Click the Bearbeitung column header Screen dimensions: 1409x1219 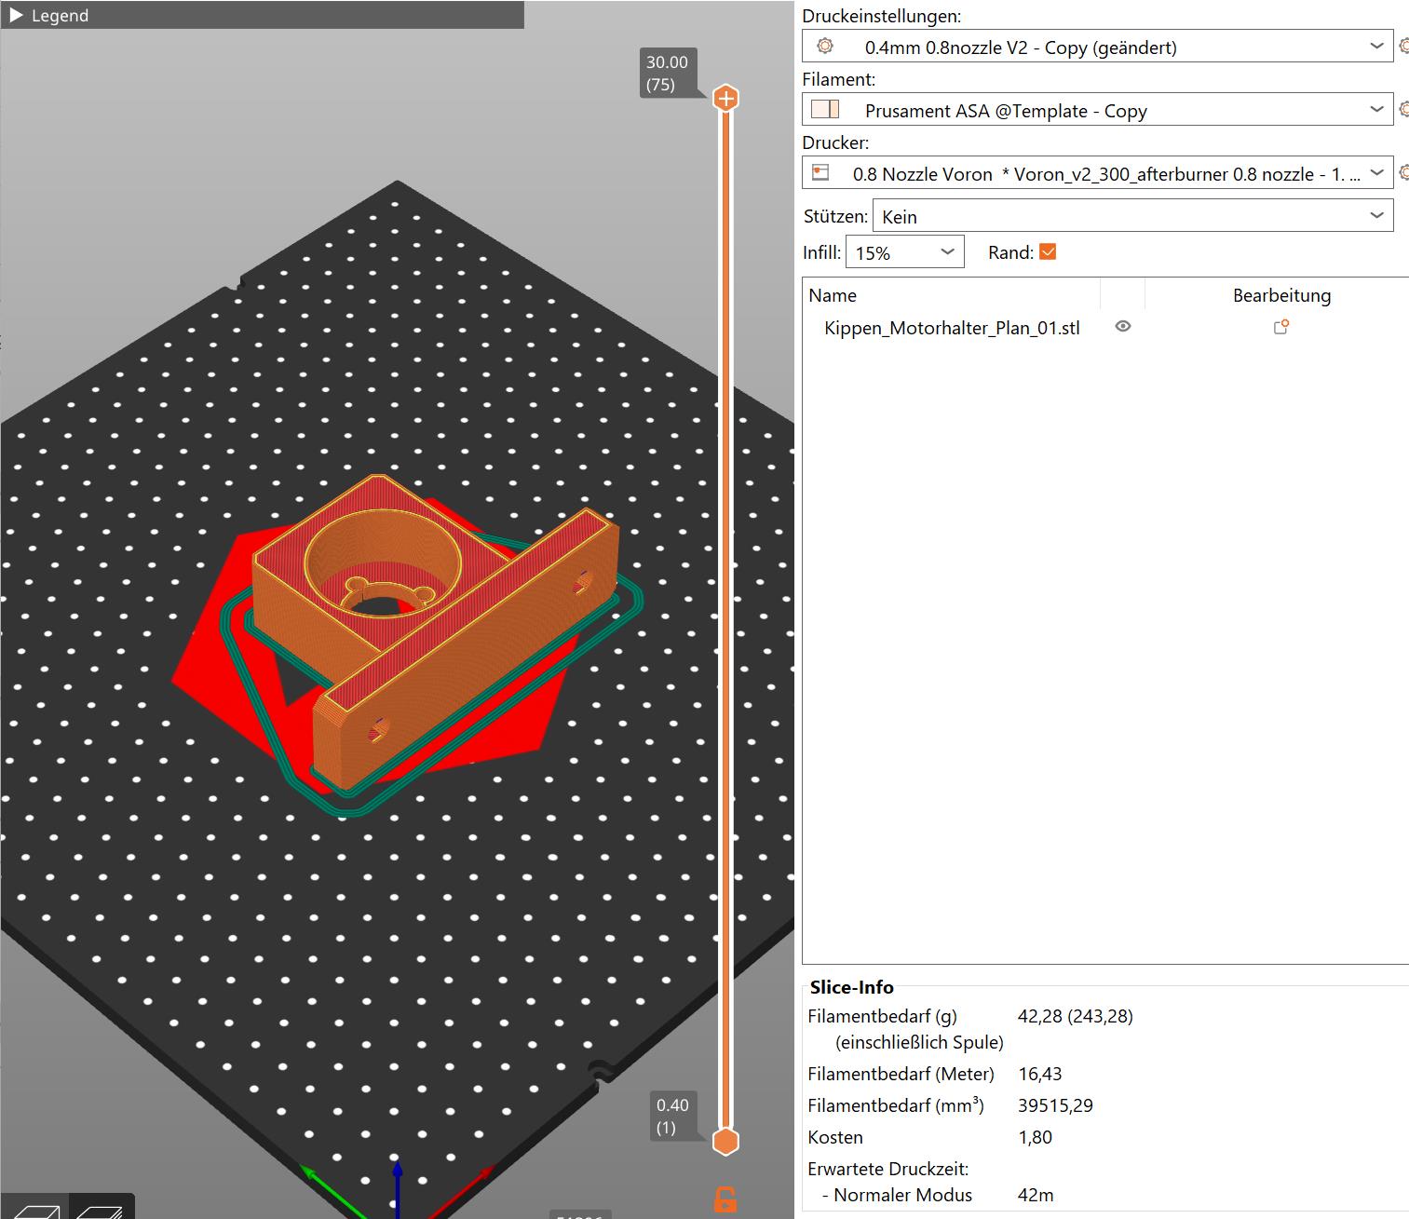1281,295
